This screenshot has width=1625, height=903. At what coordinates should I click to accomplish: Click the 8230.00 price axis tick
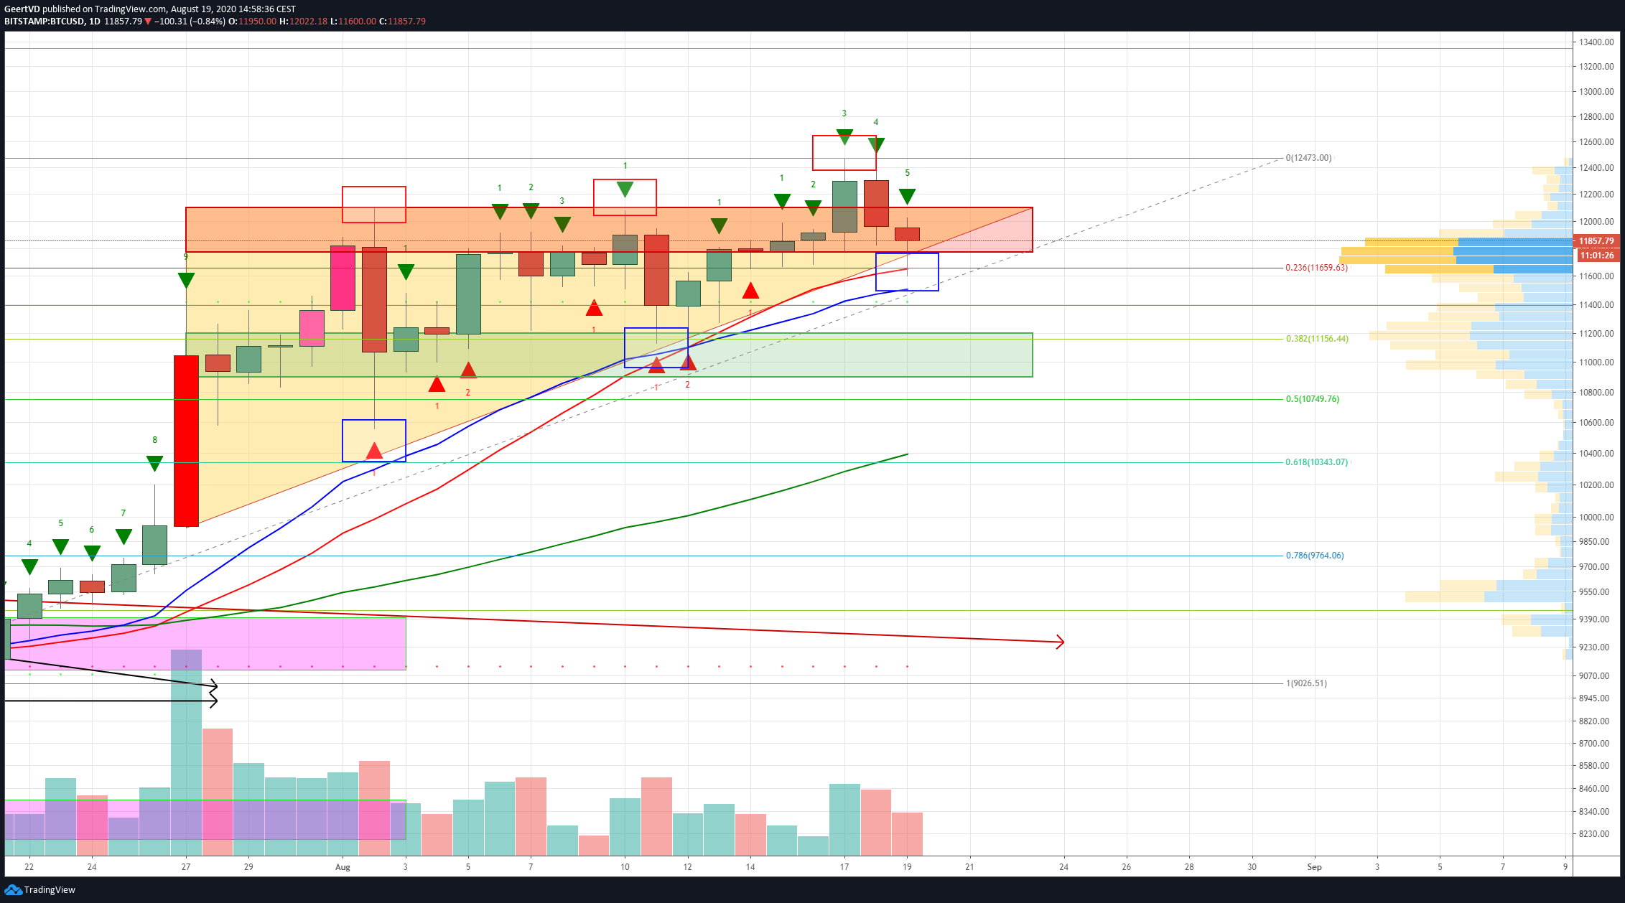(1593, 834)
